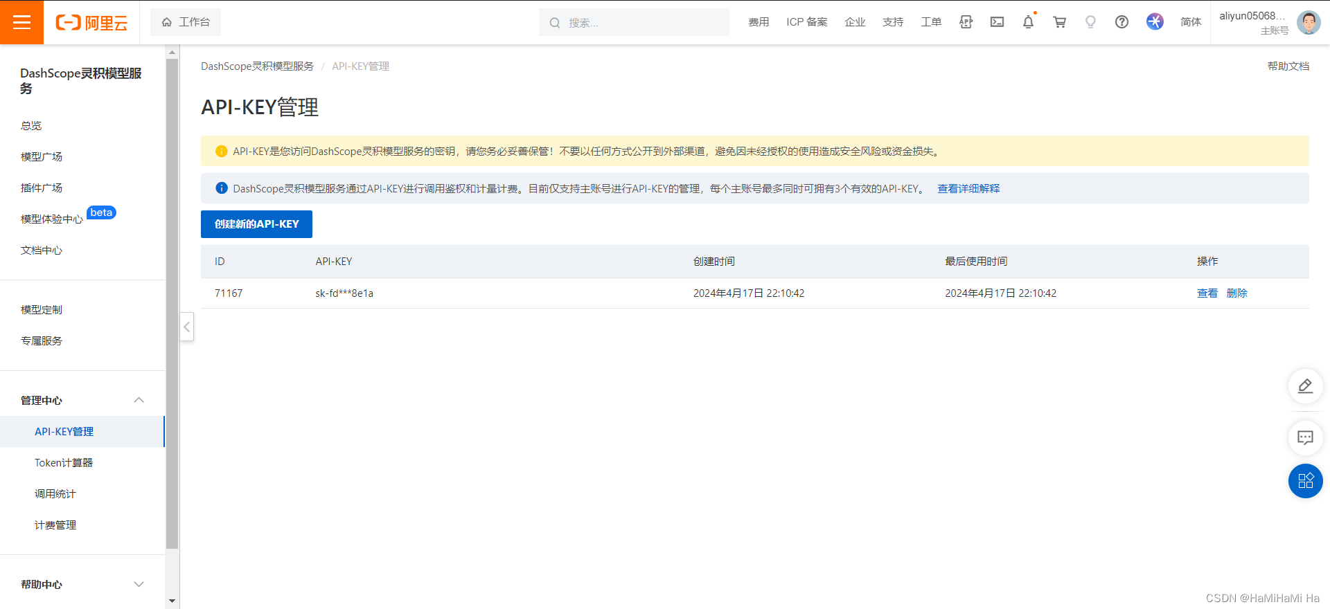Open 模型广场 in sidebar
This screenshot has width=1330, height=609.
(x=42, y=157)
